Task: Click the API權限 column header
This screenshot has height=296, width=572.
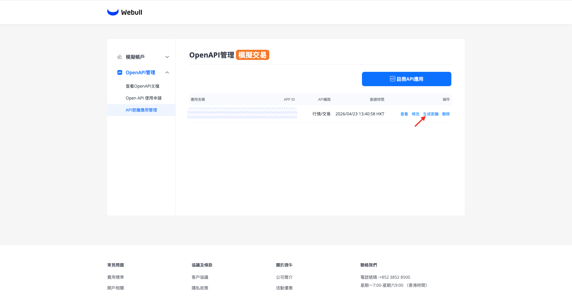Action: pos(324,100)
